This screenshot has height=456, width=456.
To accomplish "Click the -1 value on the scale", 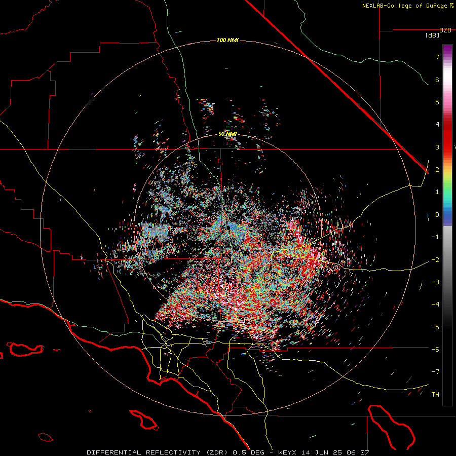I will pyautogui.click(x=435, y=237).
